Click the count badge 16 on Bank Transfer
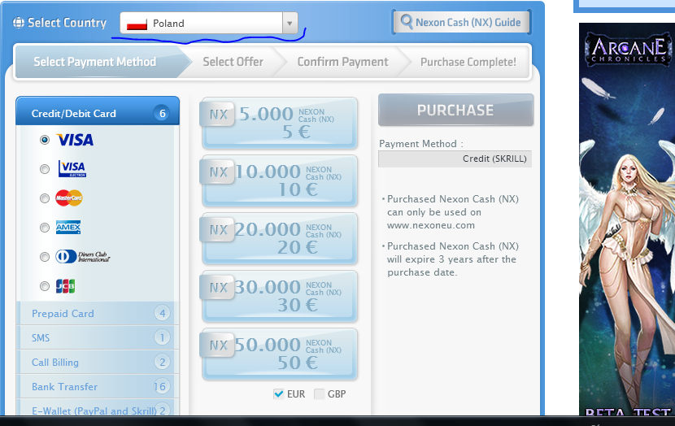Image resolution: width=675 pixels, height=426 pixels. 160,386
